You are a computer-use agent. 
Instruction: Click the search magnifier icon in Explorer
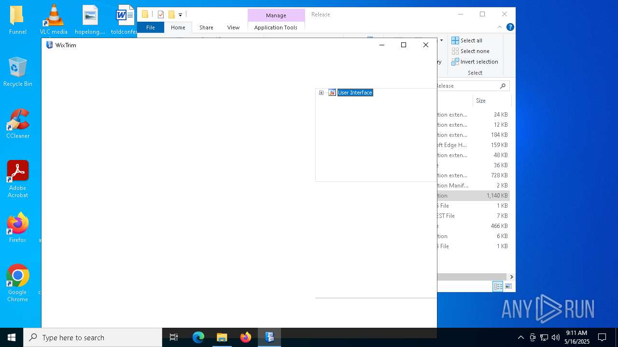tap(503, 86)
